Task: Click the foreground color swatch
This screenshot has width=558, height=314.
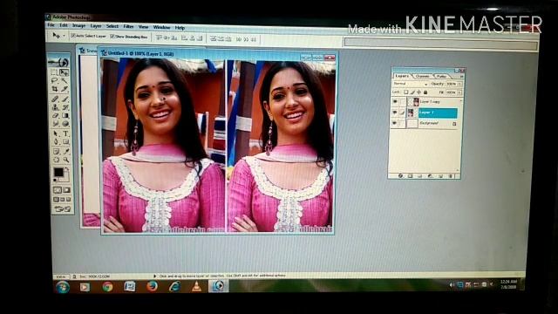Action: coord(58,173)
